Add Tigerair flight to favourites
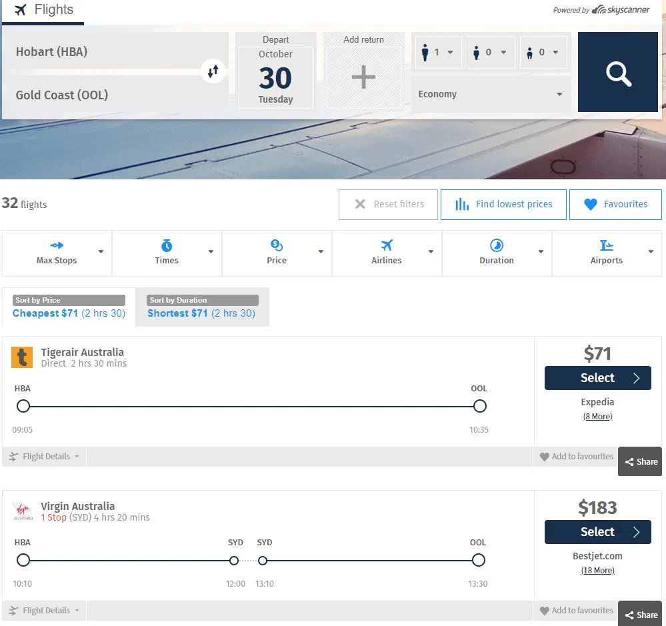The width and height of the screenshot is (666, 626). coord(576,457)
